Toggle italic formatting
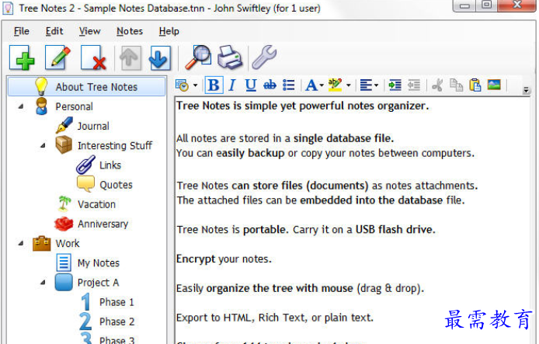Screen dimensions: 539x344 [x=232, y=85]
